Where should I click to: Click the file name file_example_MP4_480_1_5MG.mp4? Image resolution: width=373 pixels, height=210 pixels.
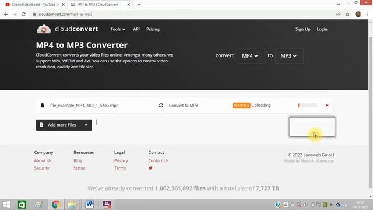coord(85,106)
